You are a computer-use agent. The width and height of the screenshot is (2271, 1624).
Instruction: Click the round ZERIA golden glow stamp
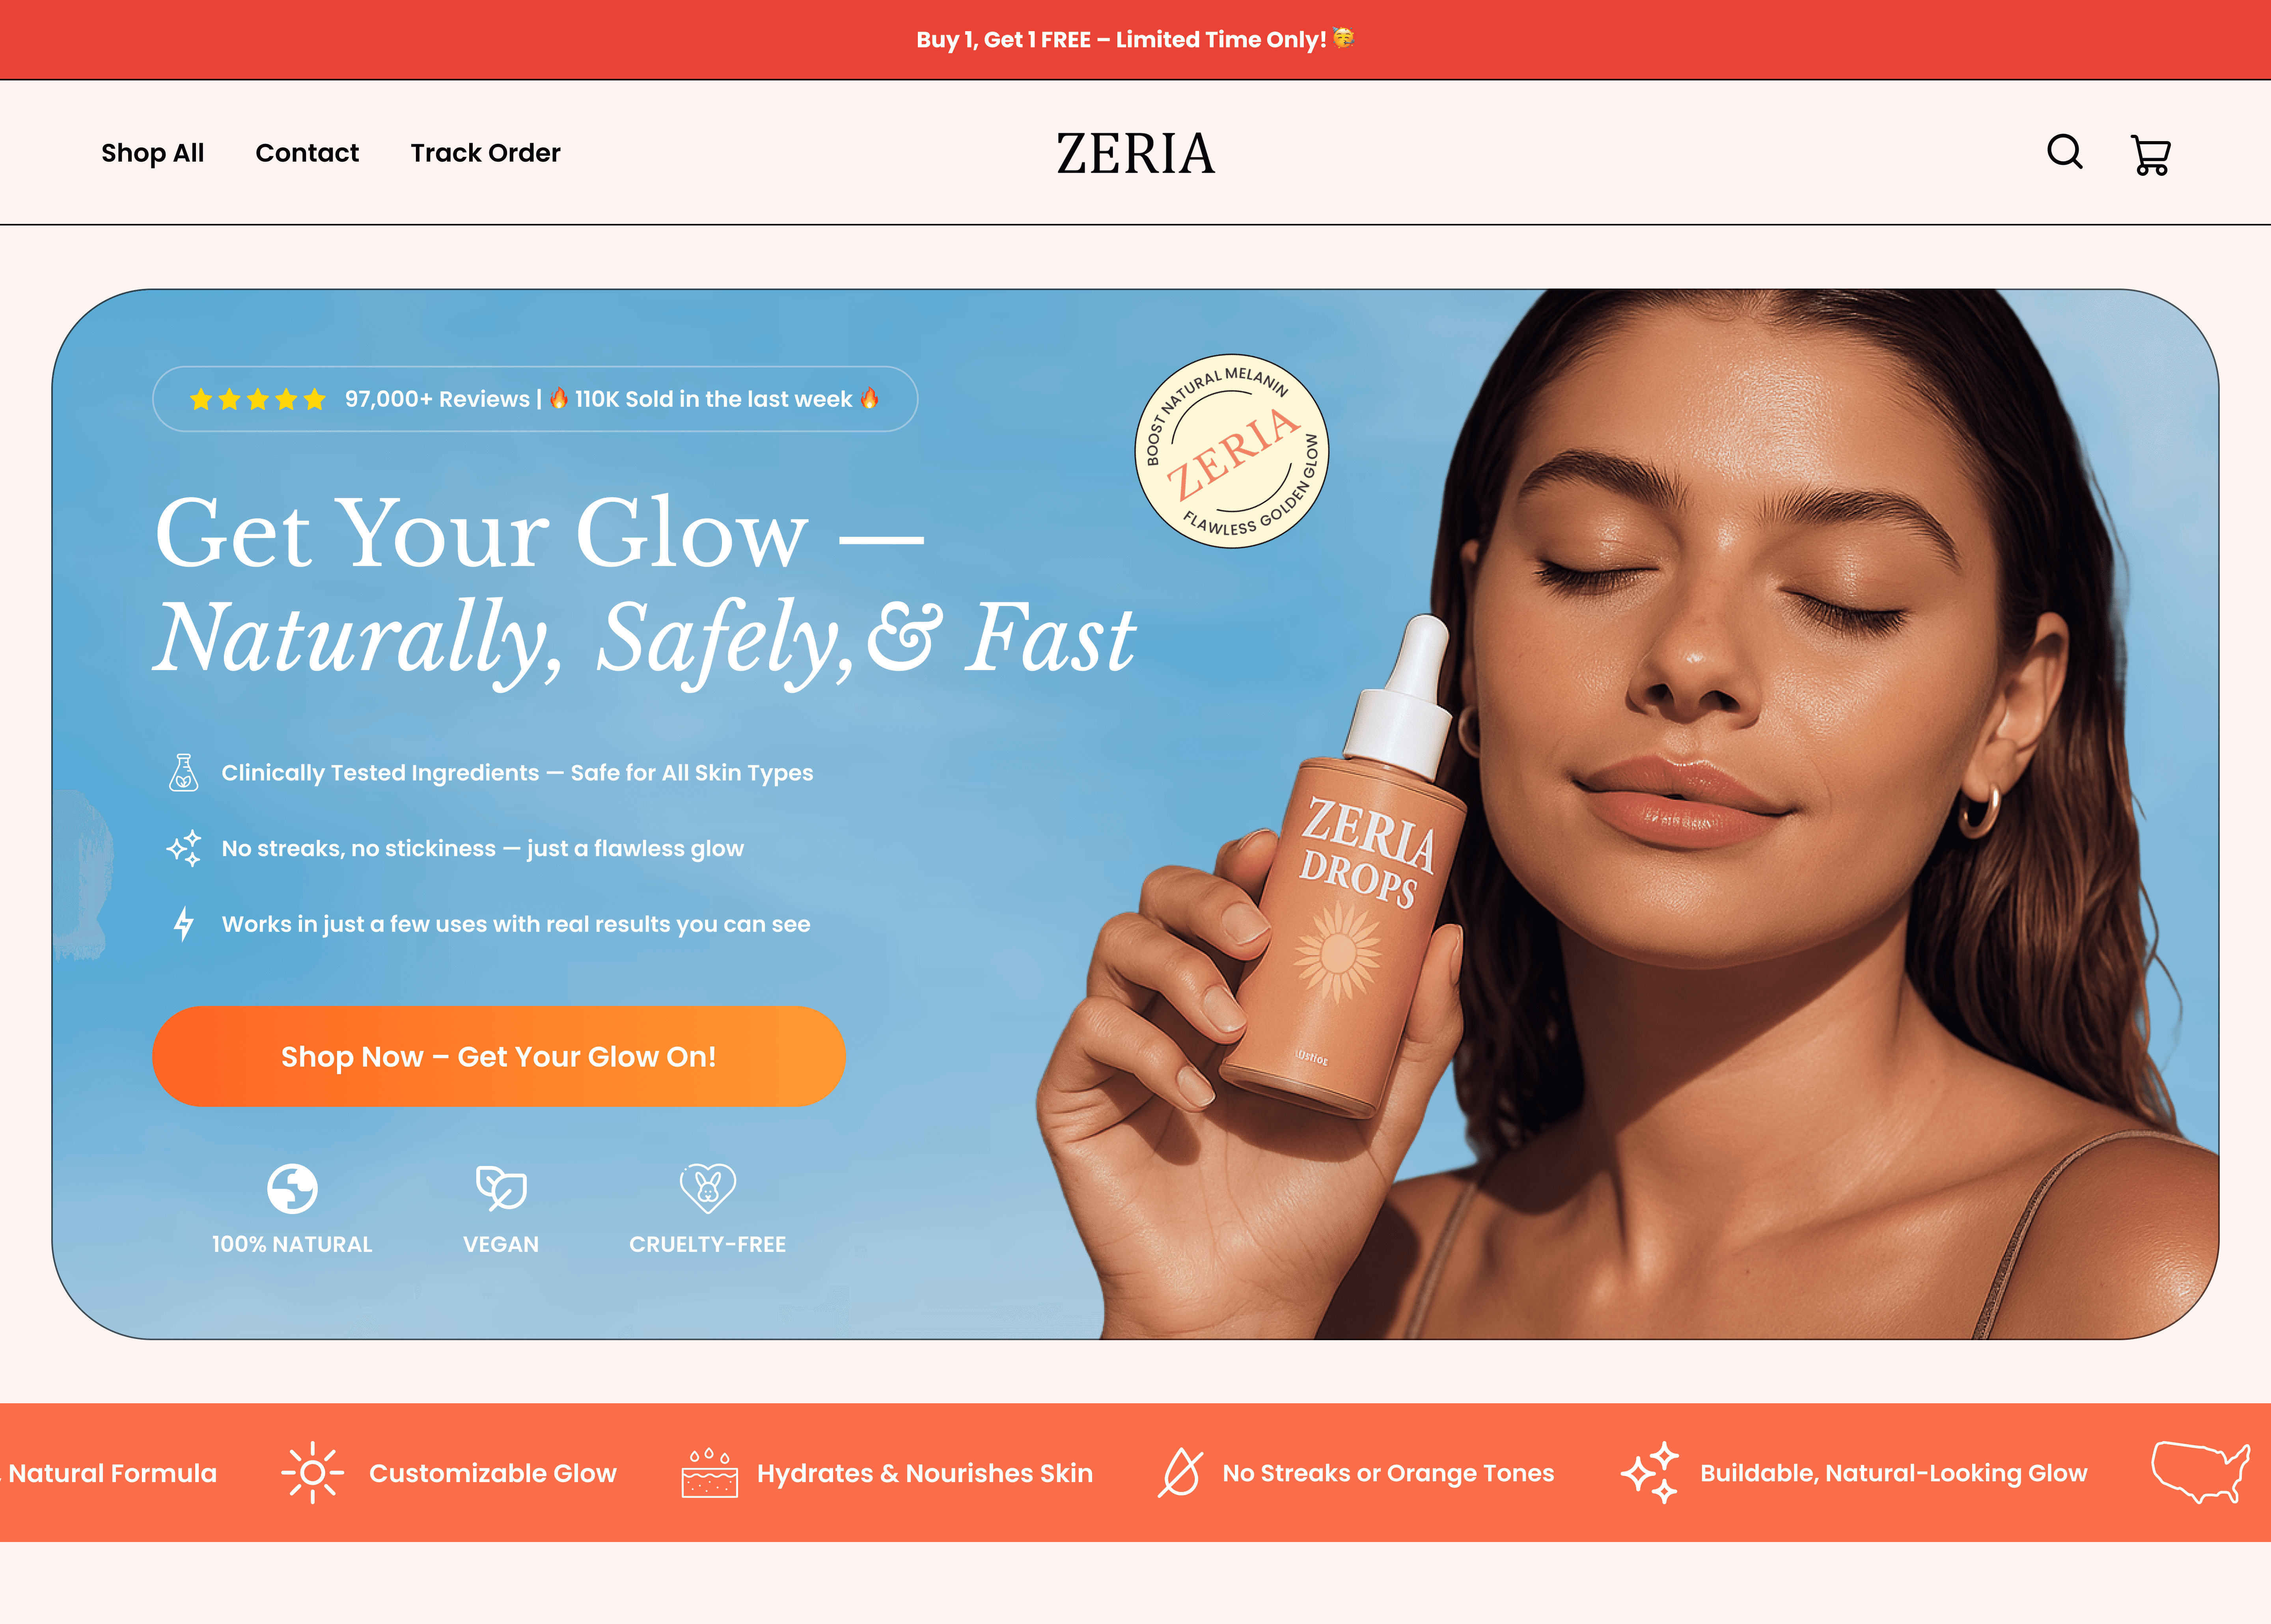pyautogui.click(x=1232, y=451)
